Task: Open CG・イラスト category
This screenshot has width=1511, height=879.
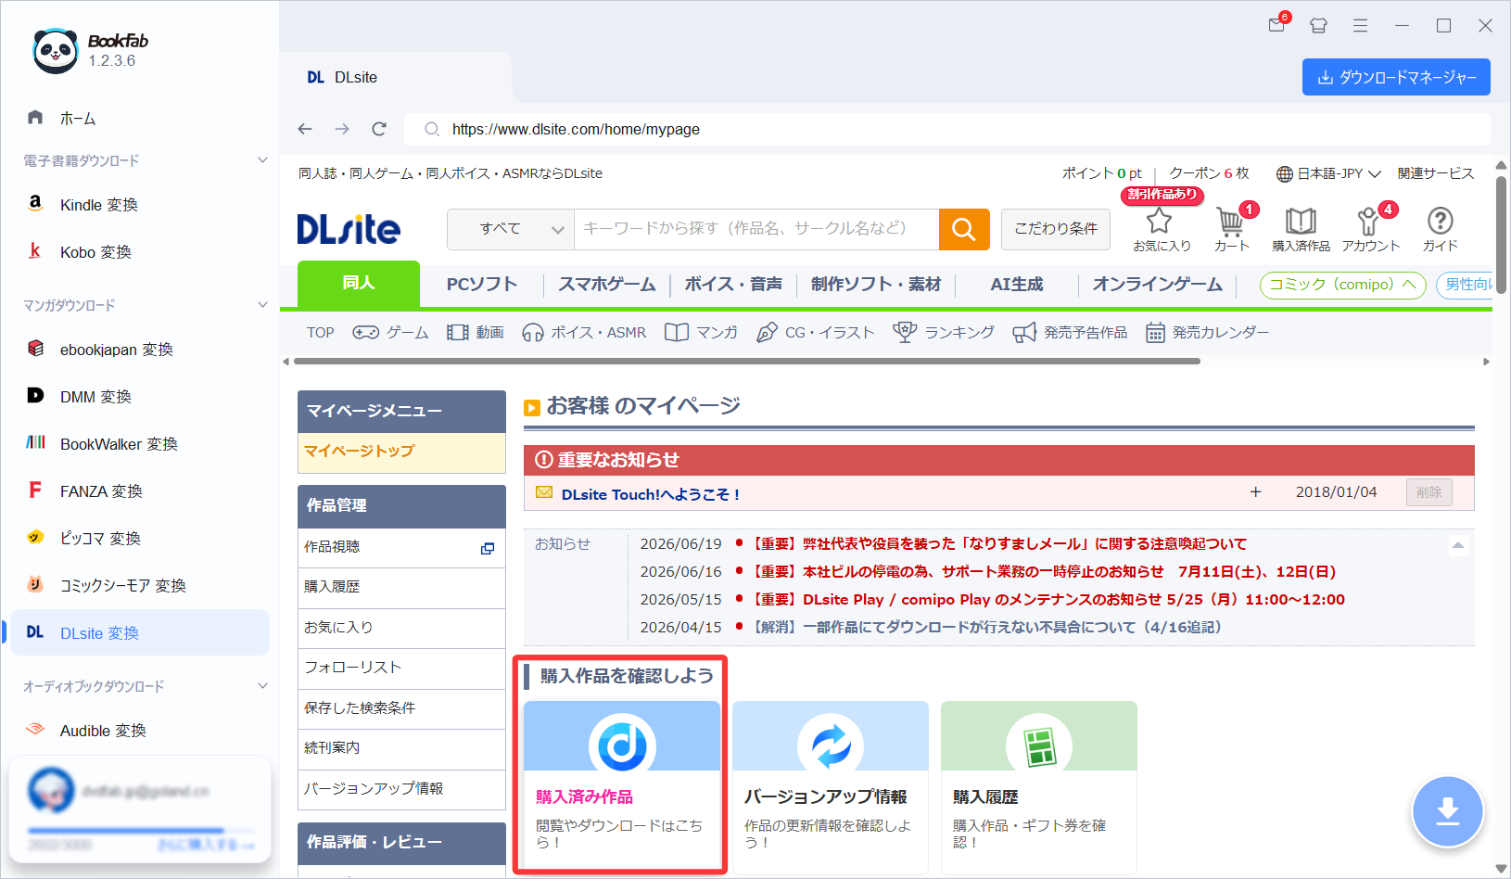Action: tap(816, 332)
